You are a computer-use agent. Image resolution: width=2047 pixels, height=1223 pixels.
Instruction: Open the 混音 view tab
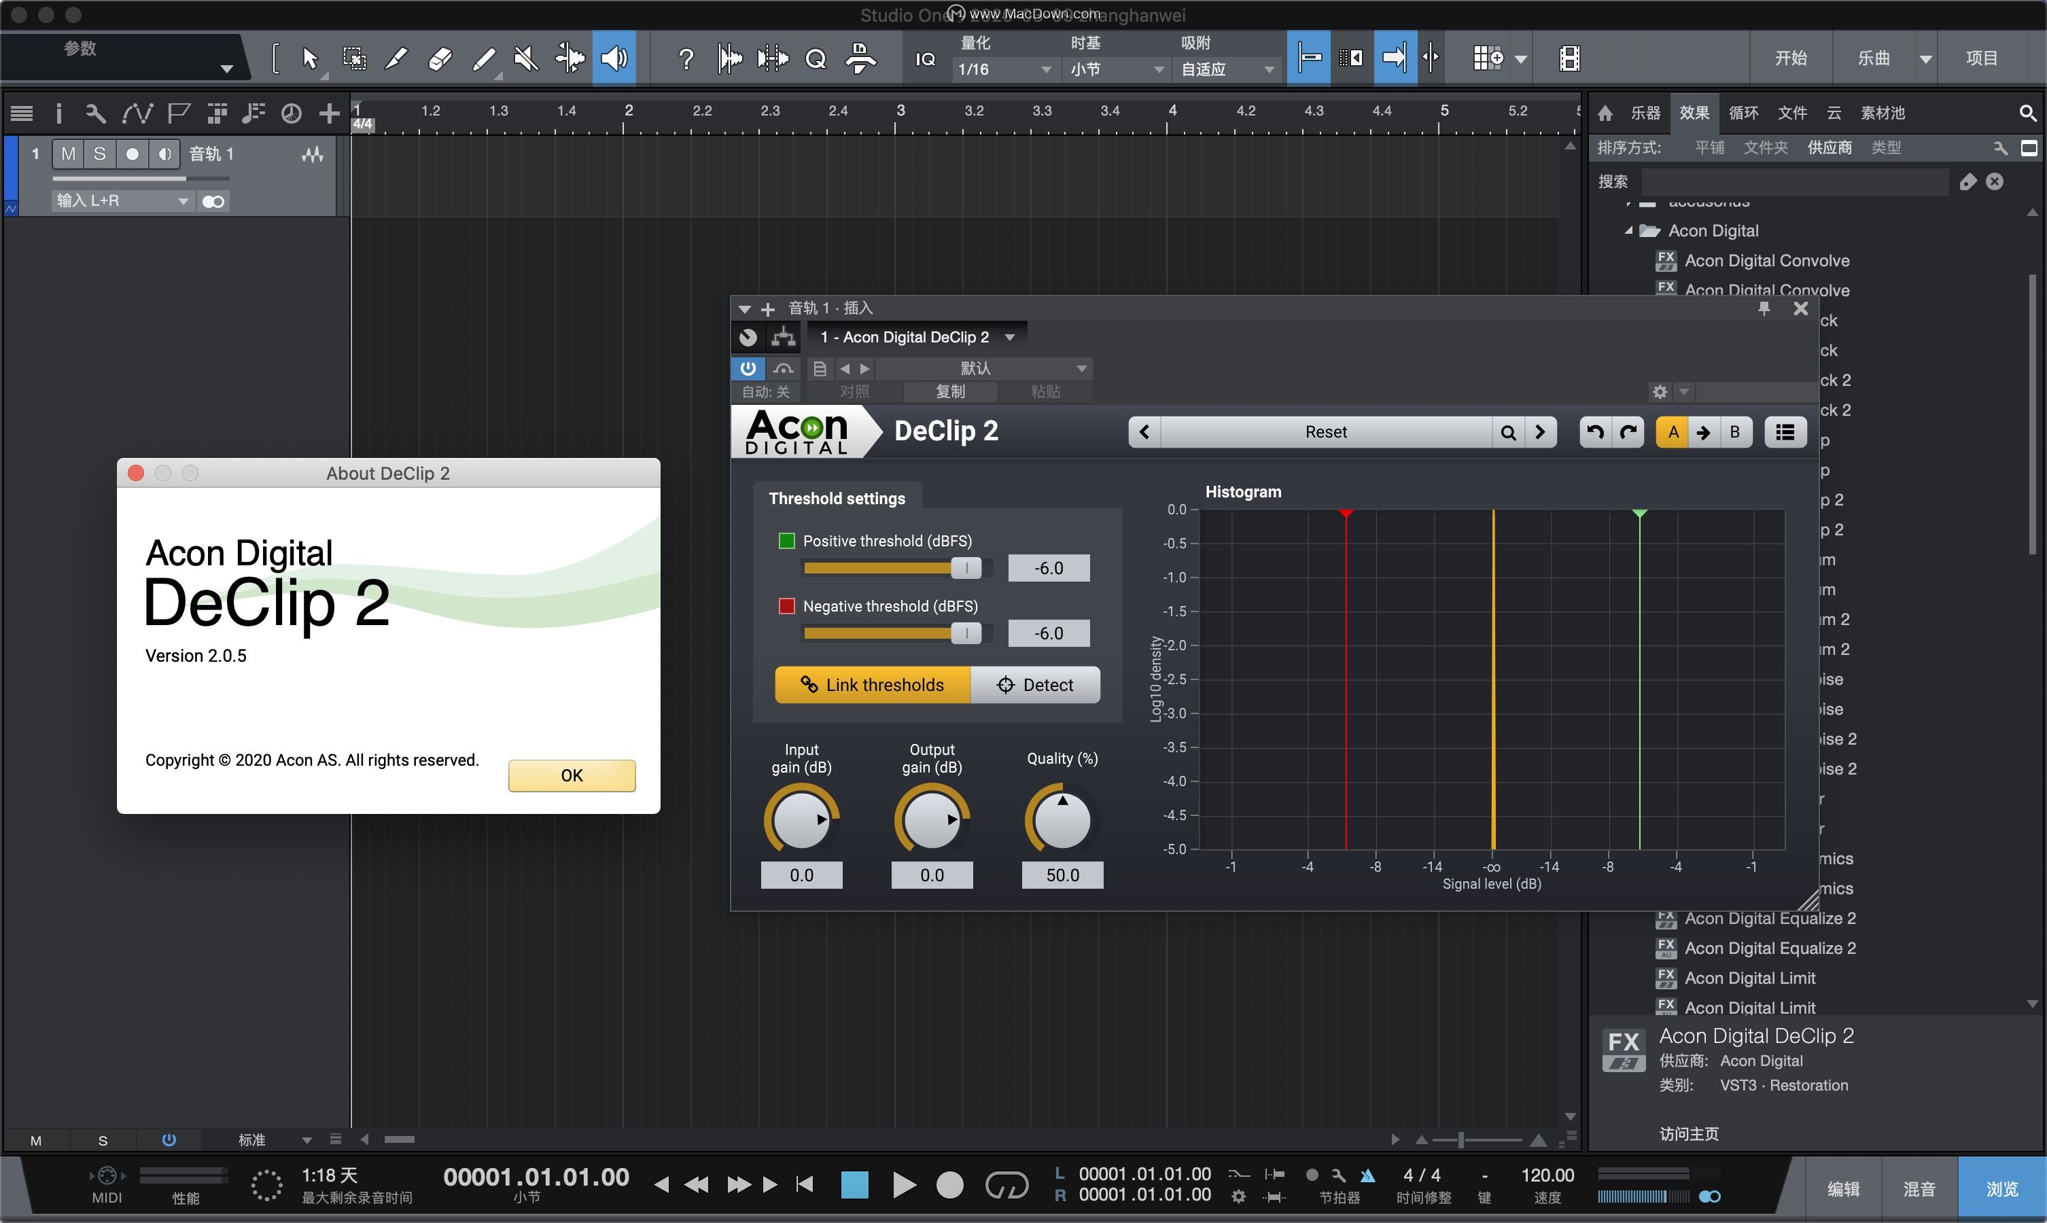click(1919, 1189)
